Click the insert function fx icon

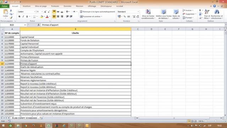pyautogui.click(x=39, y=25)
